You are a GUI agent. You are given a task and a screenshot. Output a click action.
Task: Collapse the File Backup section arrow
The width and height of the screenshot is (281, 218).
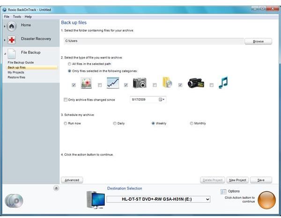(x=5, y=54)
